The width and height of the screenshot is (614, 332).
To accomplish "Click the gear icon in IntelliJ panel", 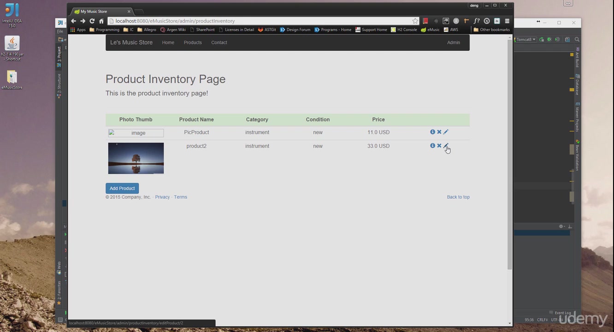I will [x=561, y=226].
